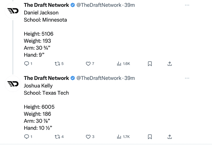
Task: Open The Draft Network avatar on first tweet
Action: (13, 11)
